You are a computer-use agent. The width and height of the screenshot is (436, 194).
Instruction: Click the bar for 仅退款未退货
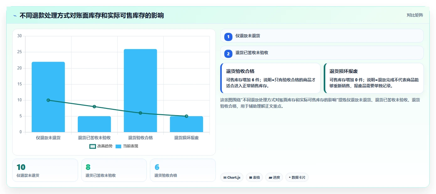(48, 97)
